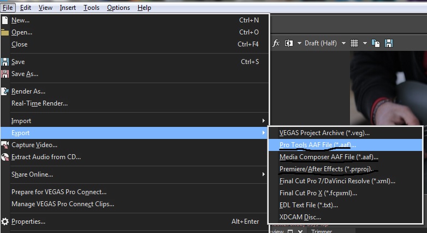Click the Properties gear icon
The height and width of the screenshot is (233, 427).
click(5, 222)
